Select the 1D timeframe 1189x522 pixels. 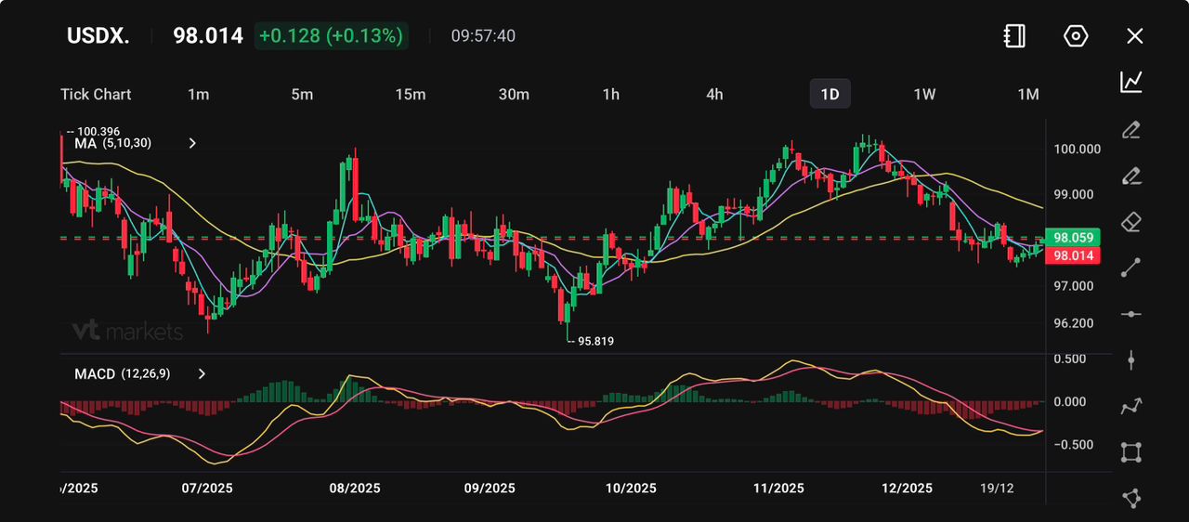(830, 94)
